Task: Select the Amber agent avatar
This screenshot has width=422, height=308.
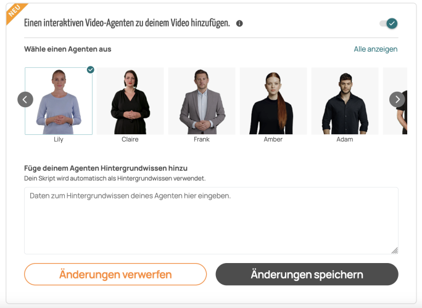Action: (273, 101)
